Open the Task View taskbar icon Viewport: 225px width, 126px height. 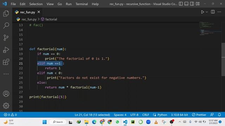pos(70,122)
